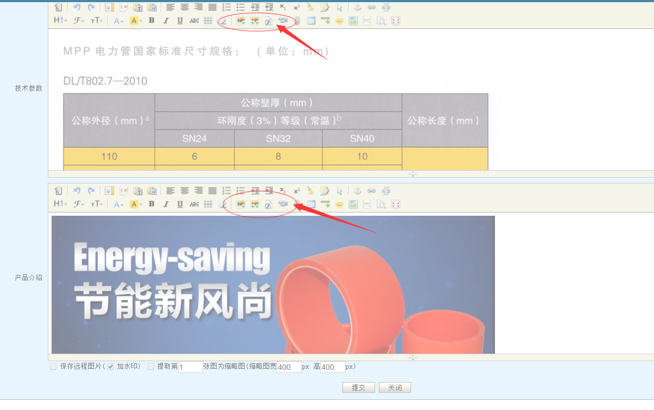Underline text in 产品介绍 editor
Viewport: 654px width, 410px height.
click(x=180, y=204)
